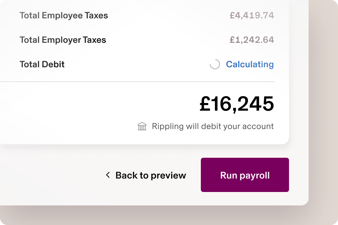Screen dimensions: 338x225
Task: Select the Total Employer Taxes row
Action: (x=63, y=40)
